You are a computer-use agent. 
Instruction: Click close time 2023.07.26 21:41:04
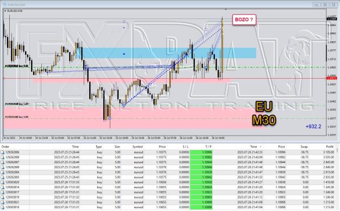250,207
